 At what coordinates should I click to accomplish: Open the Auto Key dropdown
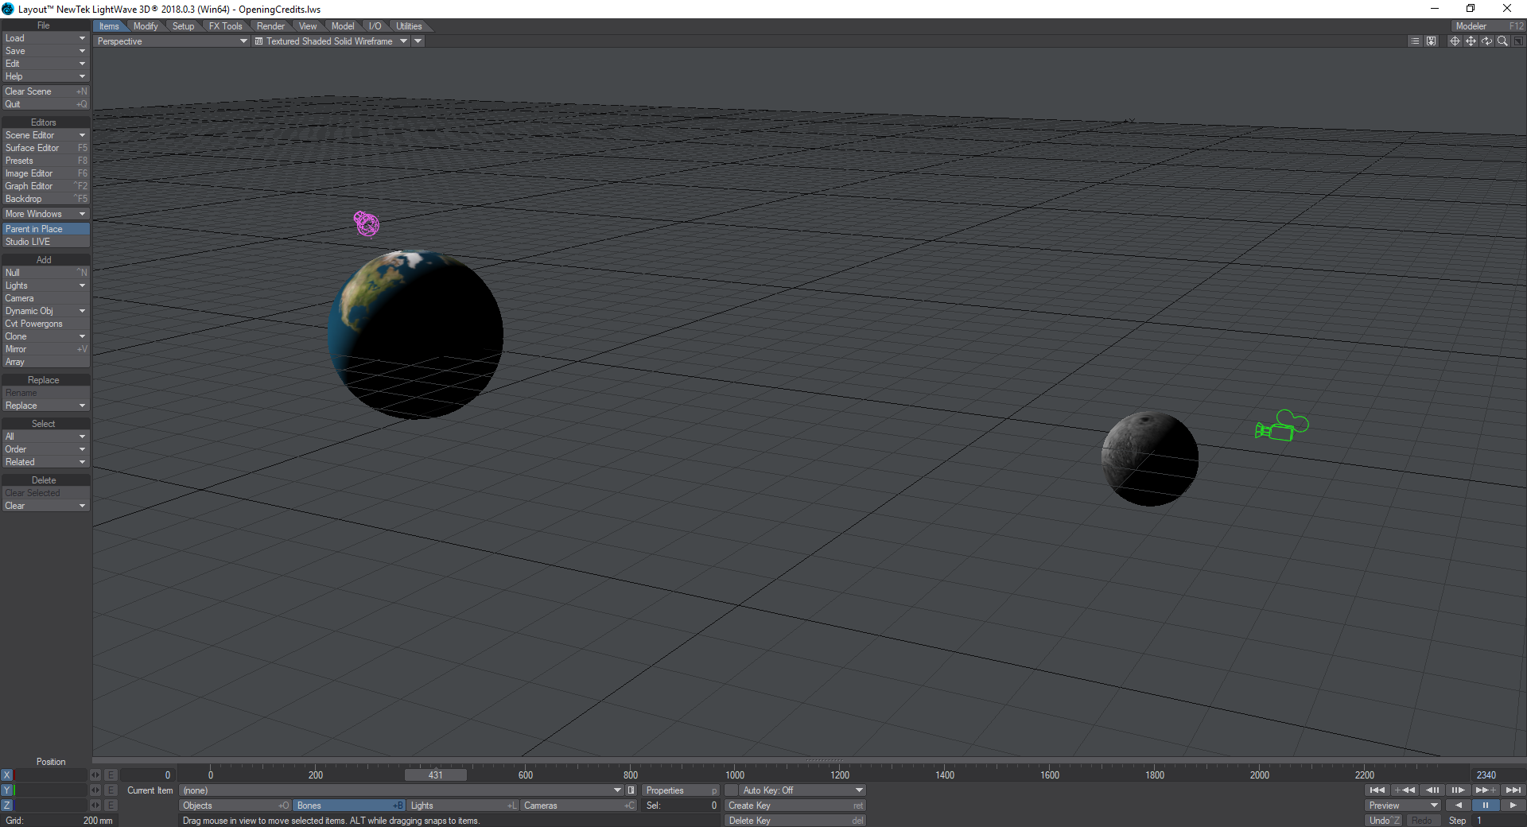tap(802, 790)
